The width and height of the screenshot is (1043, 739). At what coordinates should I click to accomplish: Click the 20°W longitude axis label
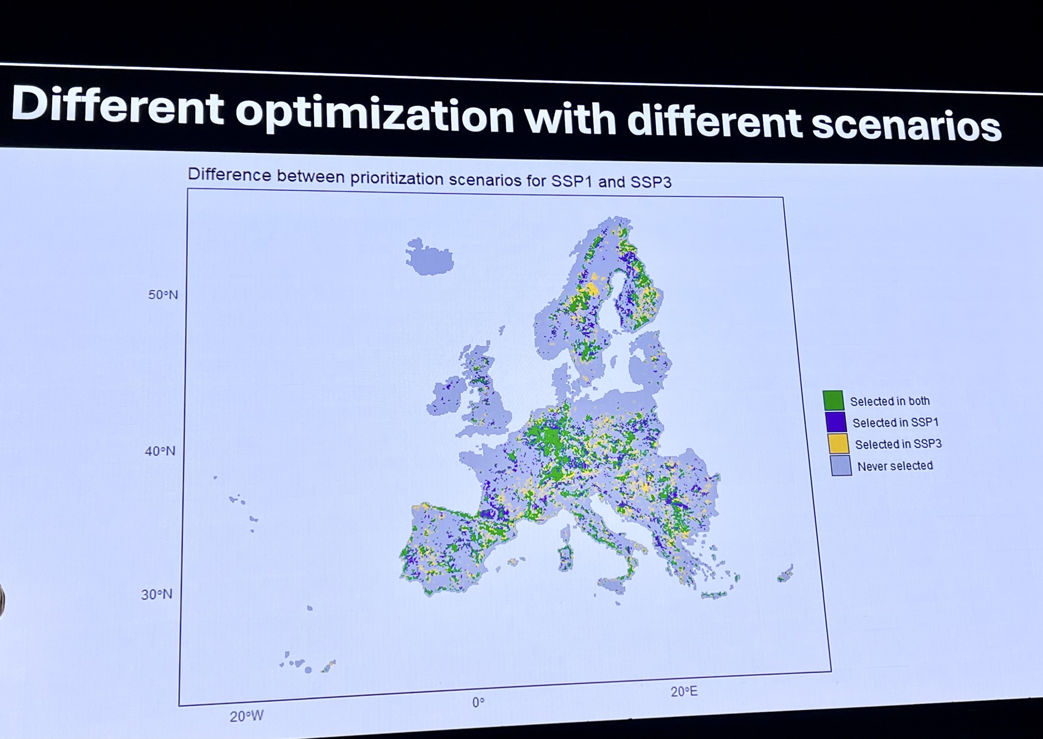pyautogui.click(x=246, y=716)
